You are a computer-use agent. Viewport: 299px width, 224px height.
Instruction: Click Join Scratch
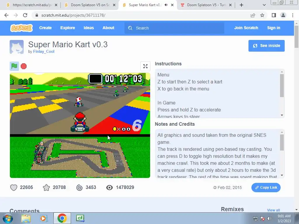point(246,28)
